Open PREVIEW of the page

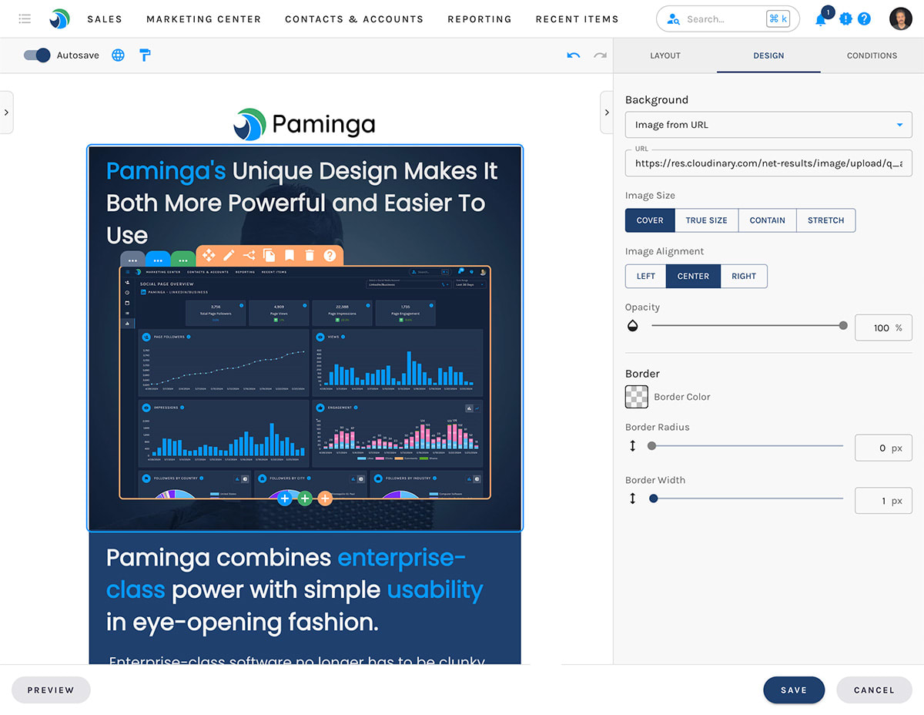(51, 690)
